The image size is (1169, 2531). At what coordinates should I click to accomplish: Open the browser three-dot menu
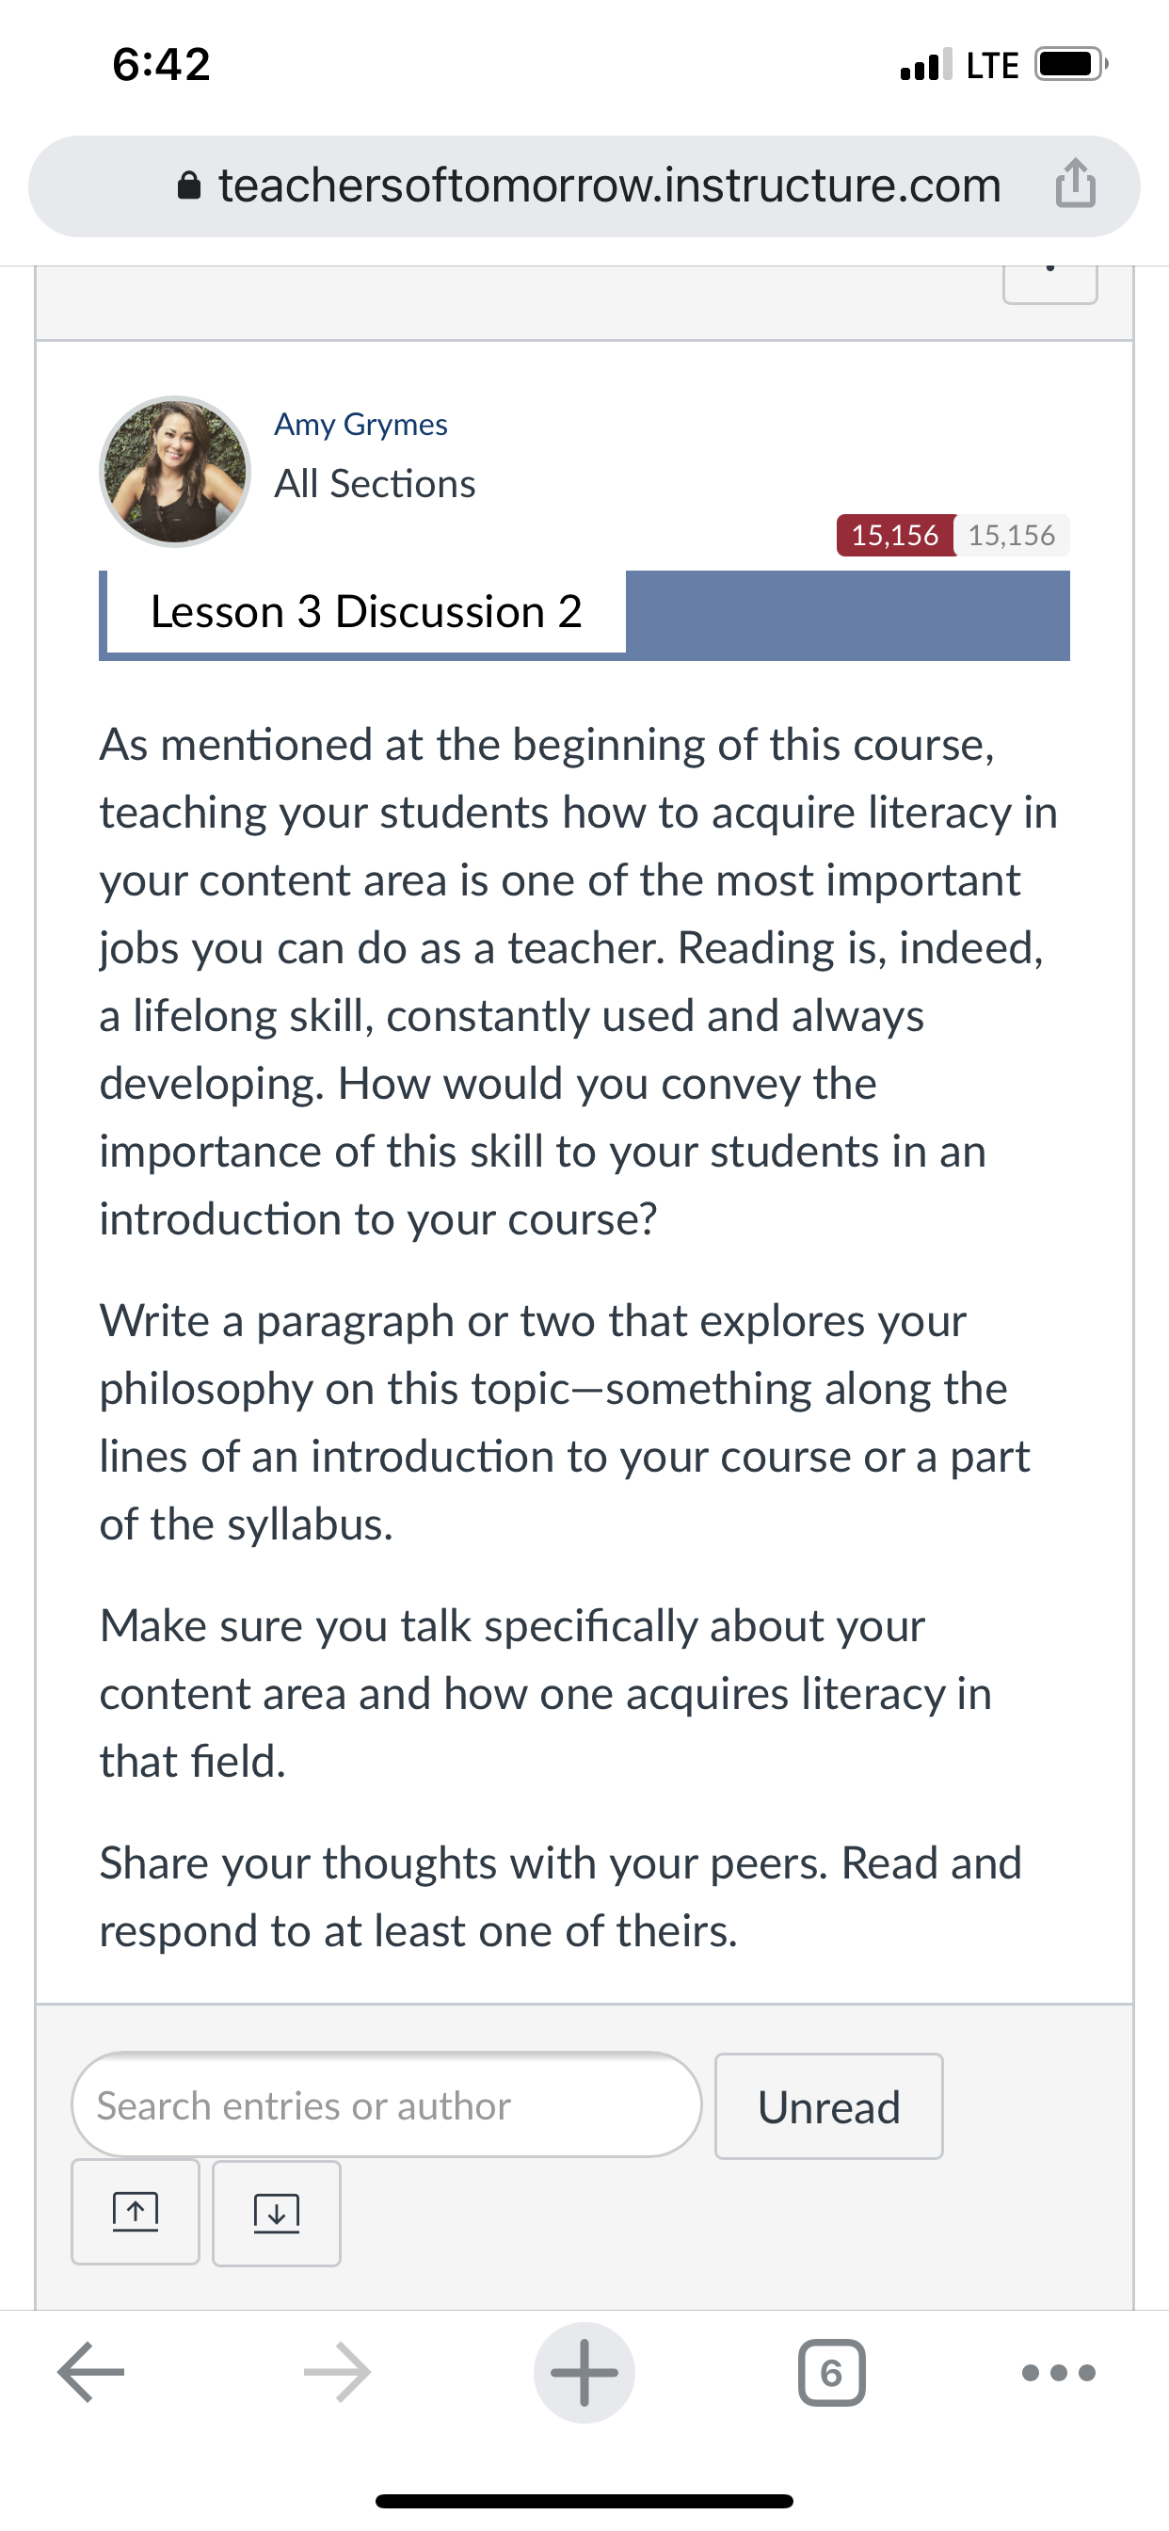[1059, 2373]
